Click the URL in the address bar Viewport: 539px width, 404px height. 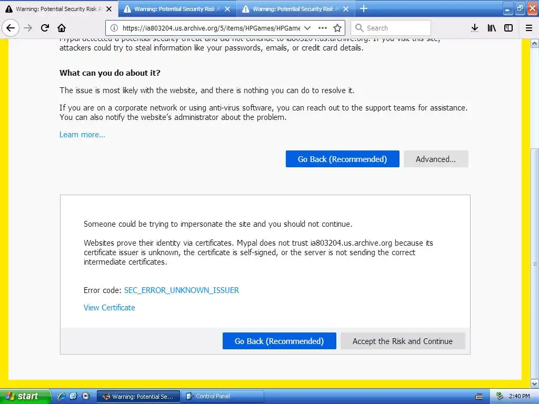211,28
